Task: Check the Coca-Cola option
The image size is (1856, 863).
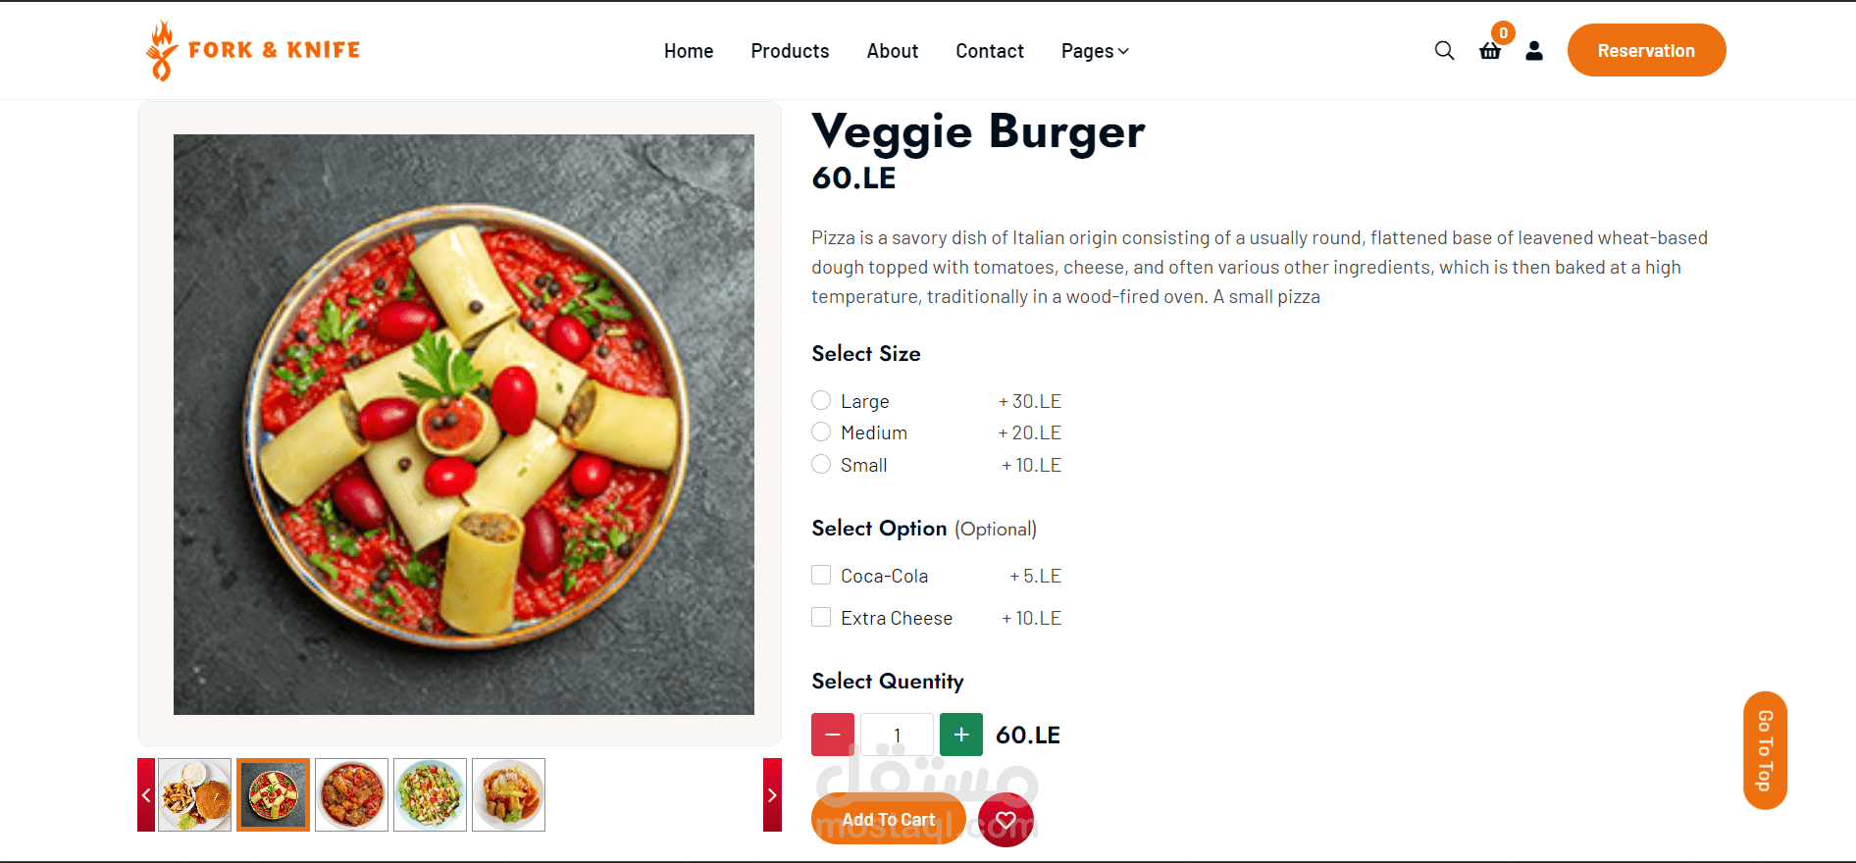Action: (821, 575)
